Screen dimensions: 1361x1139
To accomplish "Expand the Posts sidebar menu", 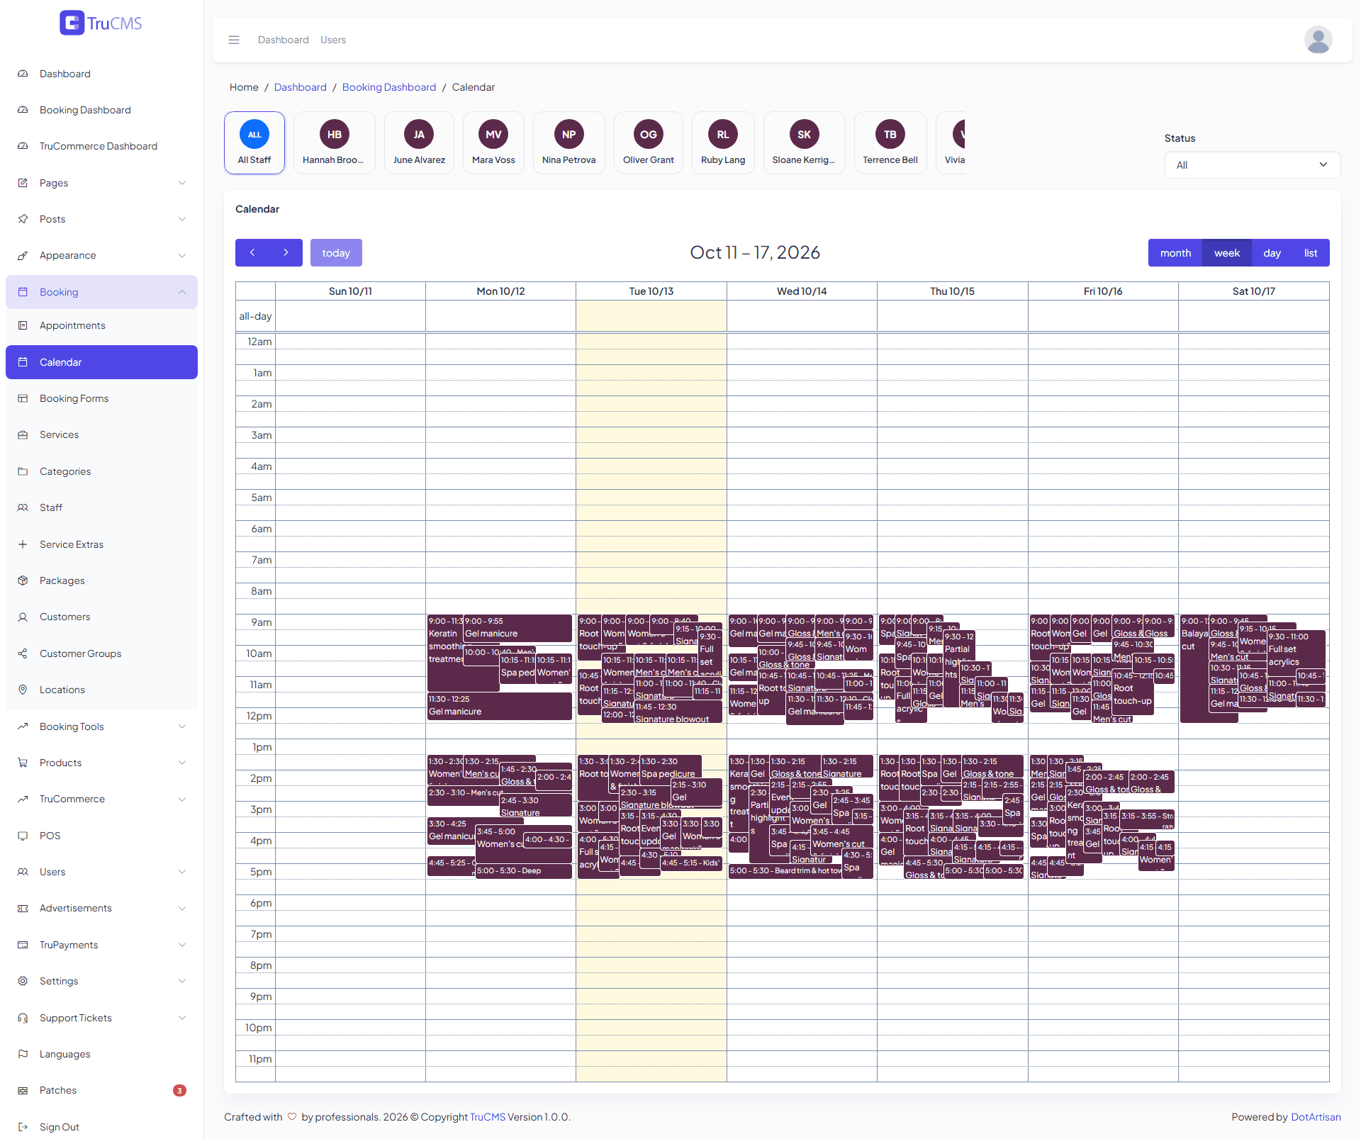I will (x=101, y=219).
